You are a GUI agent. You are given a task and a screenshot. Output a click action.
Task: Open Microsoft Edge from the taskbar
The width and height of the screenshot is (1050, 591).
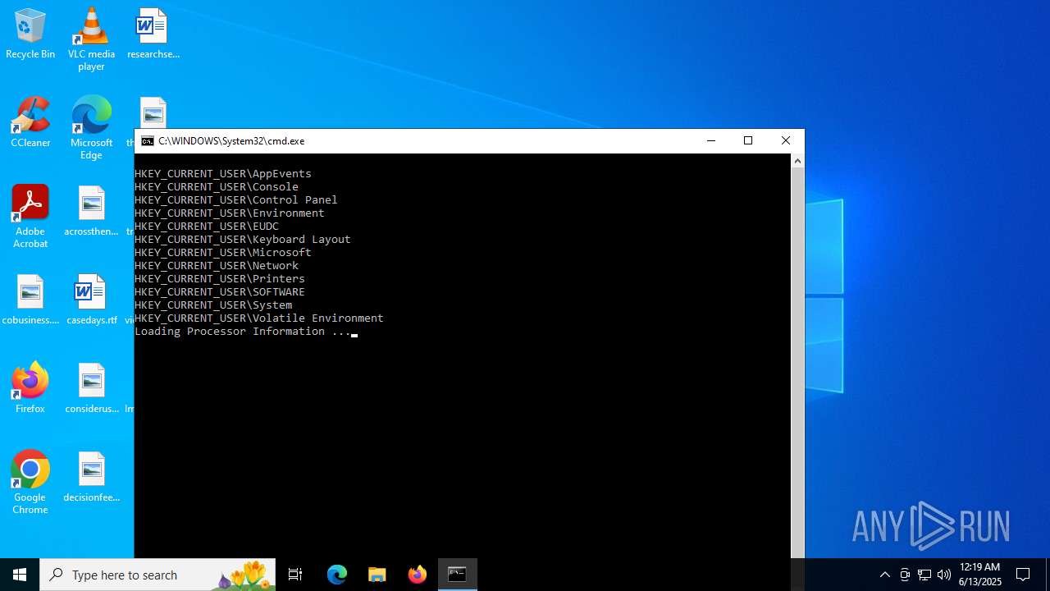tap(337, 575)
